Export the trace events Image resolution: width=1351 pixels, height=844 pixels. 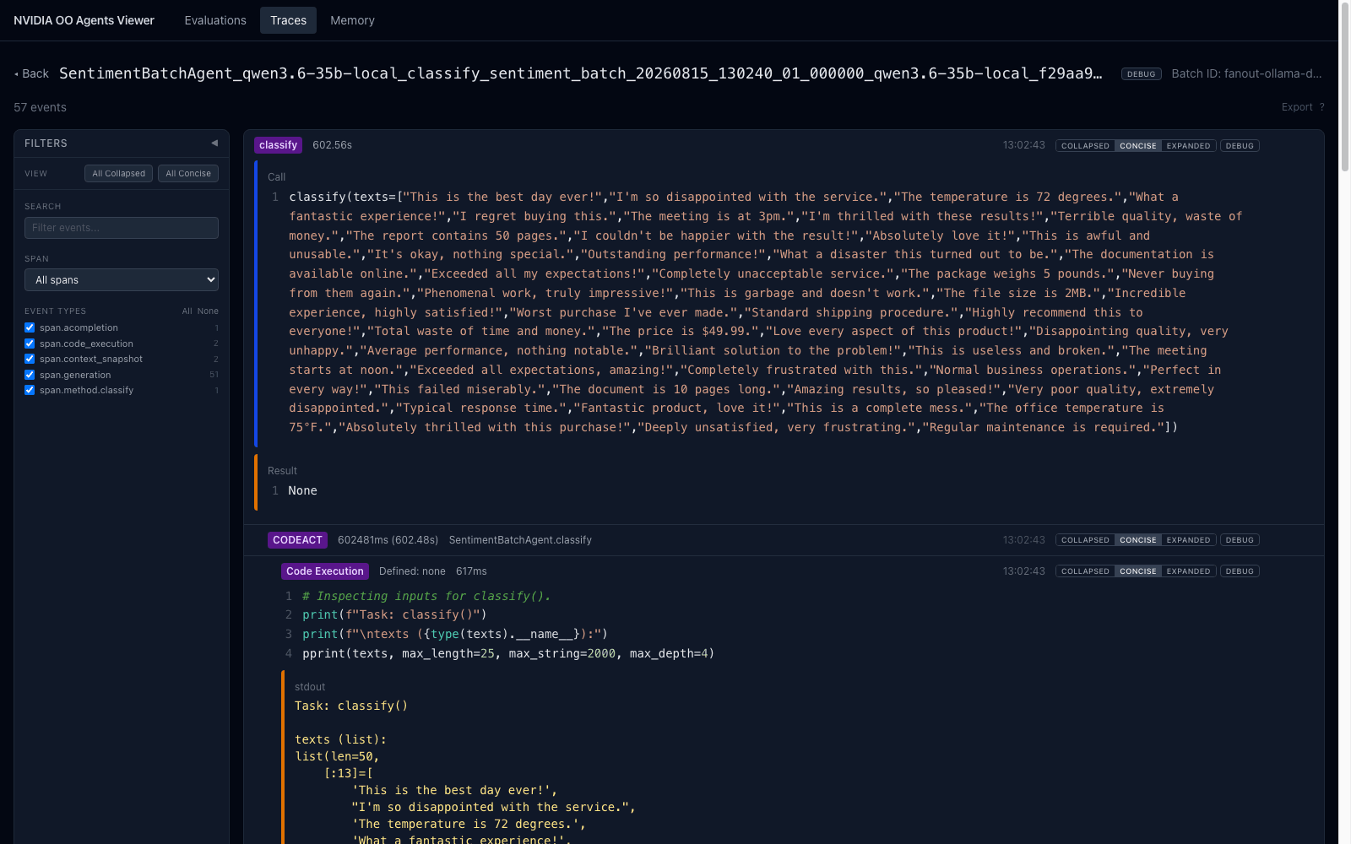[1297, 107]
